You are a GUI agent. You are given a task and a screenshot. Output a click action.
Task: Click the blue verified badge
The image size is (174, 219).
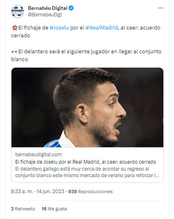pyautogui.click(x=71, y=8)
